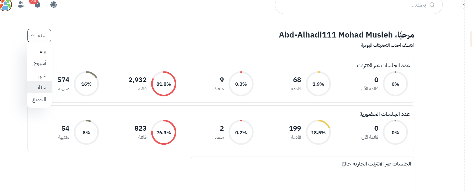Click the users/contacts icon in header
Screen dimensions: 472x192
click(21, 4)
